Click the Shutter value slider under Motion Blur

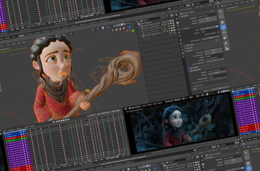217,73
